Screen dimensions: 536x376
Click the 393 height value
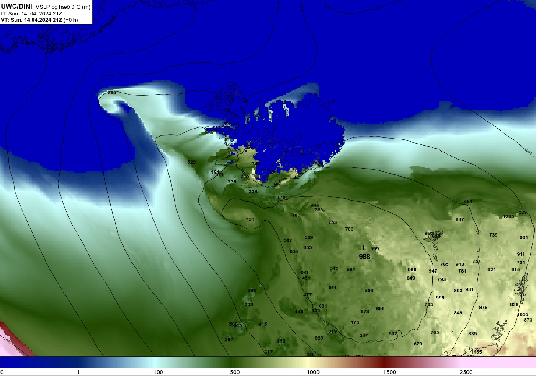click(x=281, y=341)
